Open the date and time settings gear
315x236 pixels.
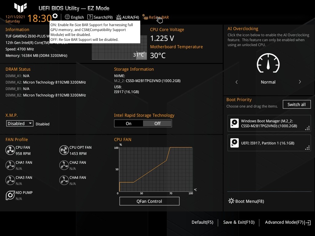coord(55,16)
